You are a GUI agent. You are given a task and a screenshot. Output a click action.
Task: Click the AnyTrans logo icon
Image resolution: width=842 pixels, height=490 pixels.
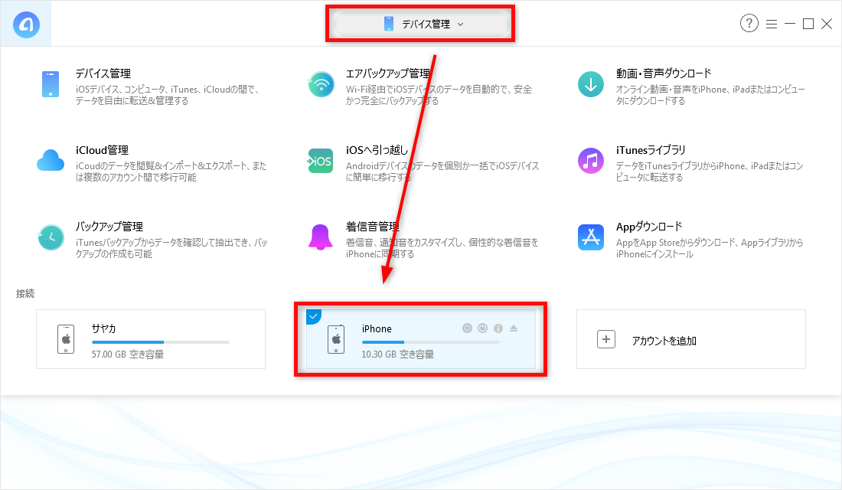[x=26, y=24]
